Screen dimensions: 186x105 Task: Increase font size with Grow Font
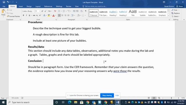[42, 11]
